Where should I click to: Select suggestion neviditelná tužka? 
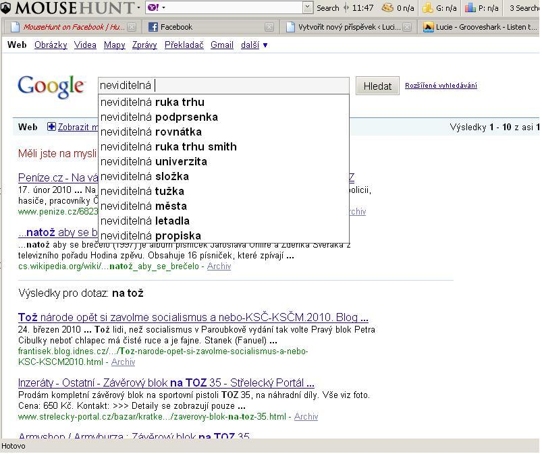point(223,192)
